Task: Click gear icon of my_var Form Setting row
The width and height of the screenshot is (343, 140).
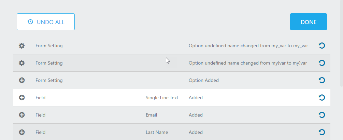Action: pos(22,46)
